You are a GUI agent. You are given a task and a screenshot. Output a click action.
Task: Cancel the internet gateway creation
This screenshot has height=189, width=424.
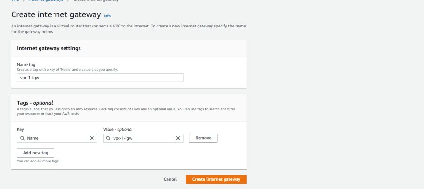(170, 179)
